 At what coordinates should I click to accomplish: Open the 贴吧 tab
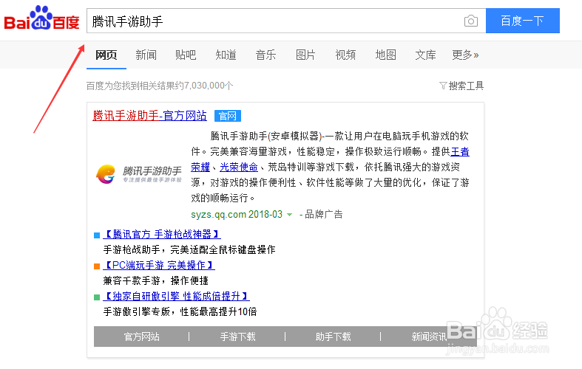click(186, 55)
